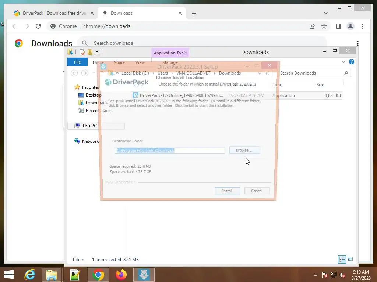This screenshot has height=282, width=377.
Task: Open Chrome profile avatar
Action: point(350,26)
